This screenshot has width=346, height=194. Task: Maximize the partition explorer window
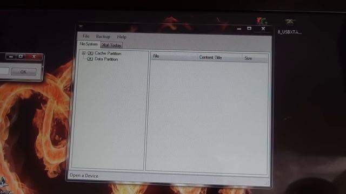tap(249, 29)
